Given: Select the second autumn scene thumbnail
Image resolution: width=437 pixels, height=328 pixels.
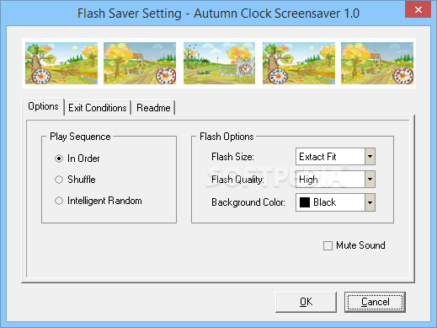Looking at the screenshot, I should click(x=140, y=63).
